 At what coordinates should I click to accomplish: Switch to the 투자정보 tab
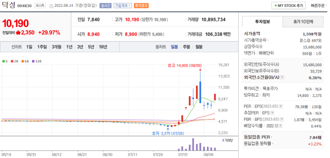pyautogui.click(x=263, y=21)
